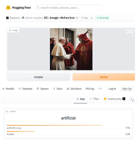Click the Running status badge
The width and height of the screenshot is (137, 145).
point(103,18)
